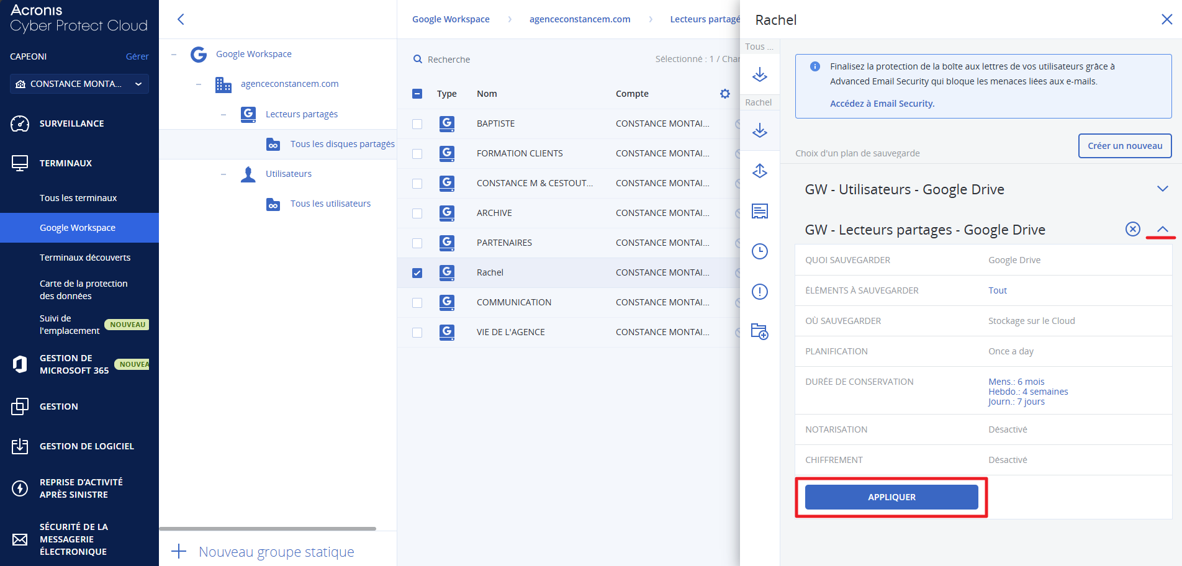This screenshot has height=566, width=1182.
Task: Open Suivi de l'emplacement menu item
Action: coord(70,325)
